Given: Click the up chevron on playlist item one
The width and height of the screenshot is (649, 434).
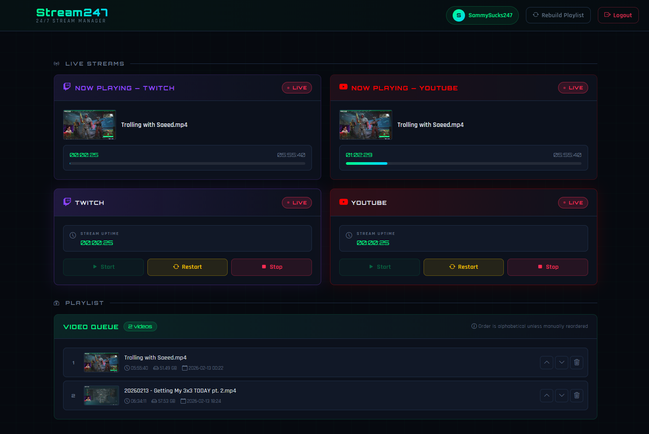Looking at the screenshot, I should (x=547, y=362).
